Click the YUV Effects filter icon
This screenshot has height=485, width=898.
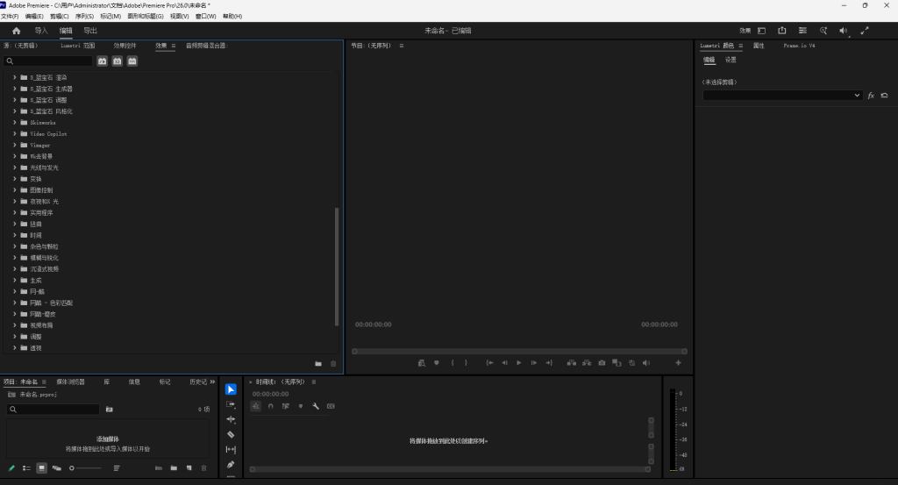[132, 61]
